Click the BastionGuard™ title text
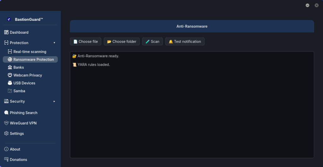This screenshot has width=323, height=167. pos(29,19)
